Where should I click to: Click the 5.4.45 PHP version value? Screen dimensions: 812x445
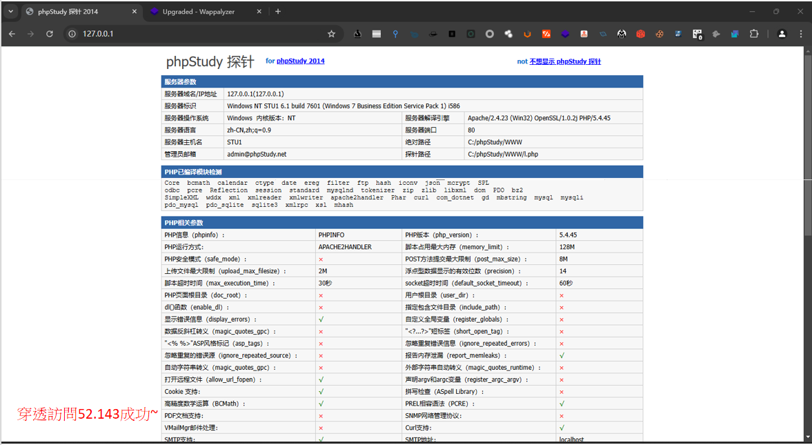click(568, 235)
